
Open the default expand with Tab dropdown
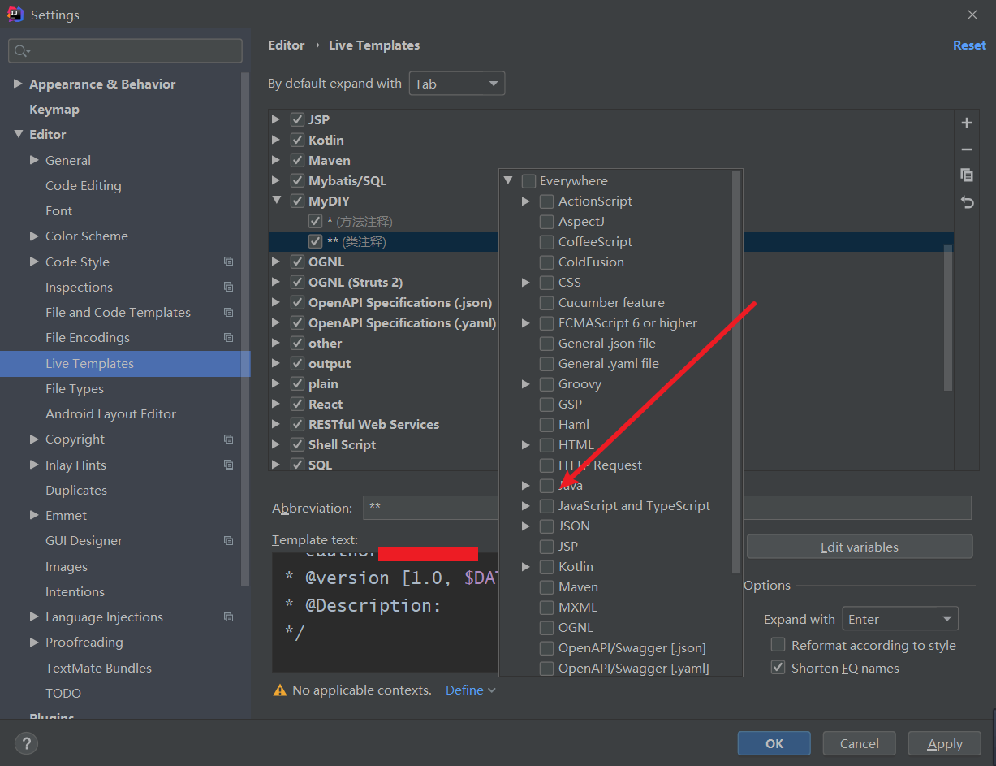click(x=457, y=84)
